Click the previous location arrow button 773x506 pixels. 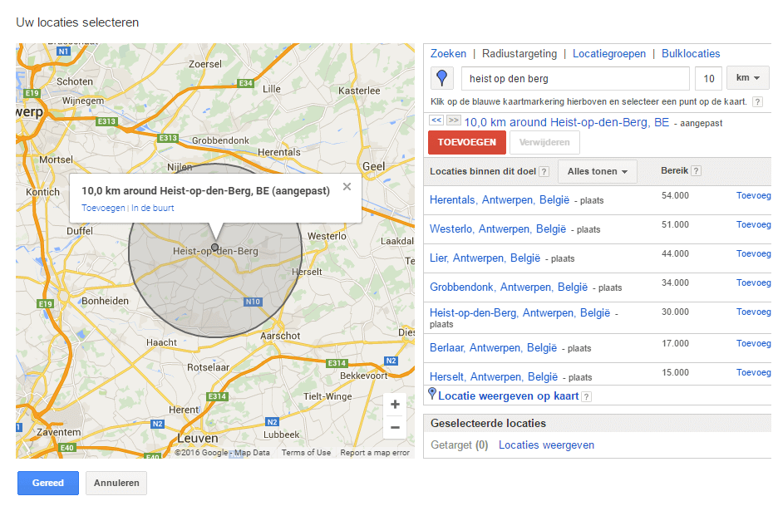click(436, 120)
